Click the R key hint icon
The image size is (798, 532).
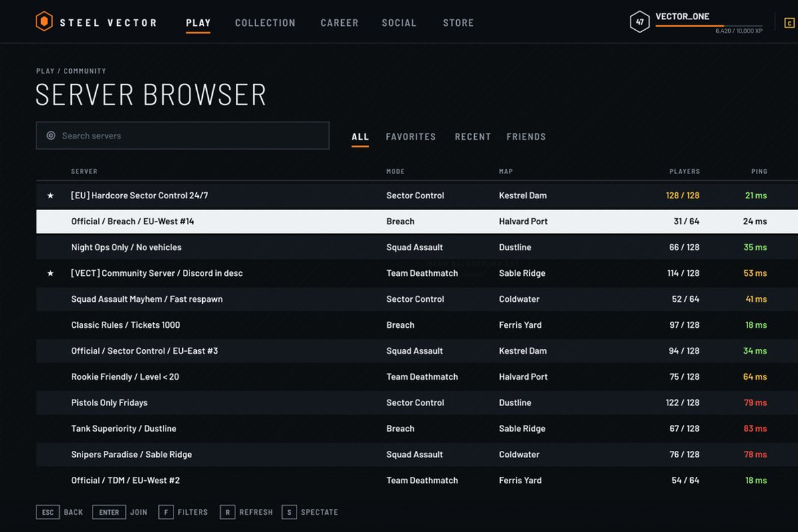pos(227,512)
